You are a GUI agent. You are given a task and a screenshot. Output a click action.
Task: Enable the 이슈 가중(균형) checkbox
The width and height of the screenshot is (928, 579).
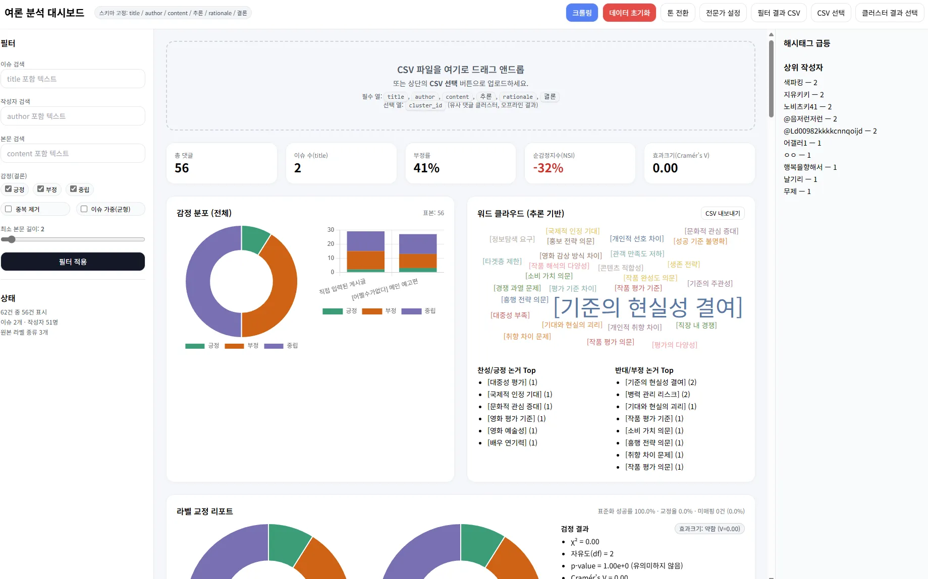pyautogui.click(x=84, y=209)
